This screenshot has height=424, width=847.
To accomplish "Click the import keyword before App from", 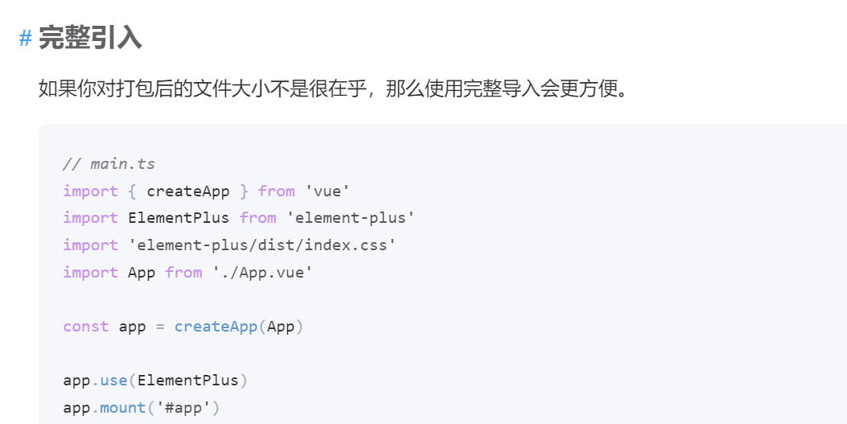I will 90,272.
